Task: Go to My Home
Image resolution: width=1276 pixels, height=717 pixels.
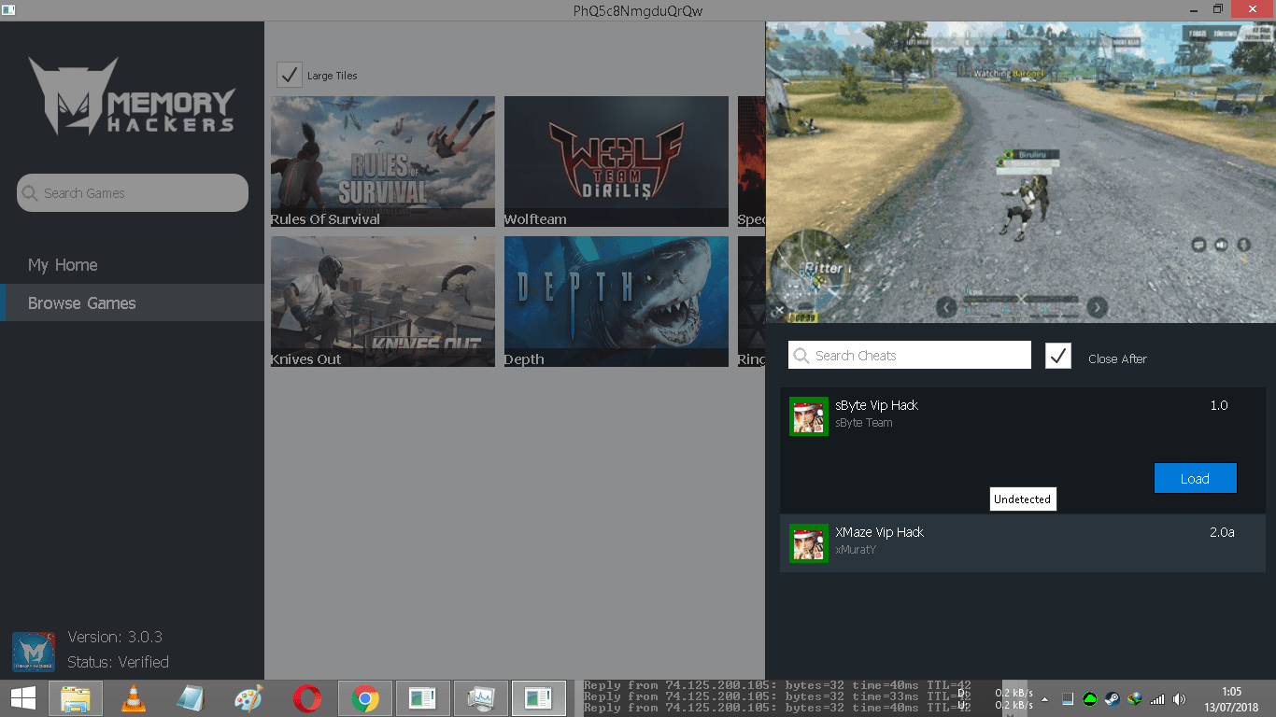Action: [63, 265]
